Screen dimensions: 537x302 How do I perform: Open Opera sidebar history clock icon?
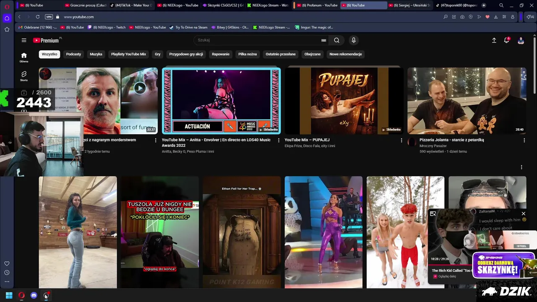point(7,273)
